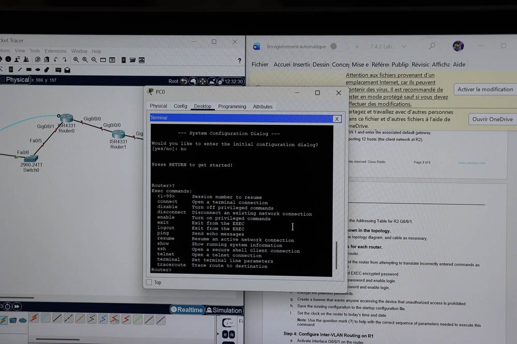This screenshot has width=517, height=344.
Task: Copy selection using Packet Tracer Copy icon
Action: coord(38,59)
